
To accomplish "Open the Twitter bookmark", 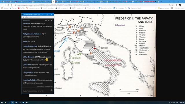I will tap(13, 8).
